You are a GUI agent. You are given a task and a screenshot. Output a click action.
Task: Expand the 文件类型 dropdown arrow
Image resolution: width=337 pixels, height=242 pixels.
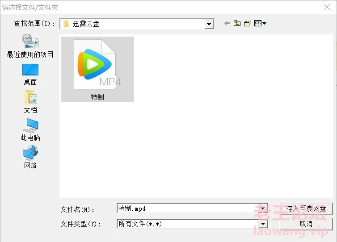tap(263, 224)
